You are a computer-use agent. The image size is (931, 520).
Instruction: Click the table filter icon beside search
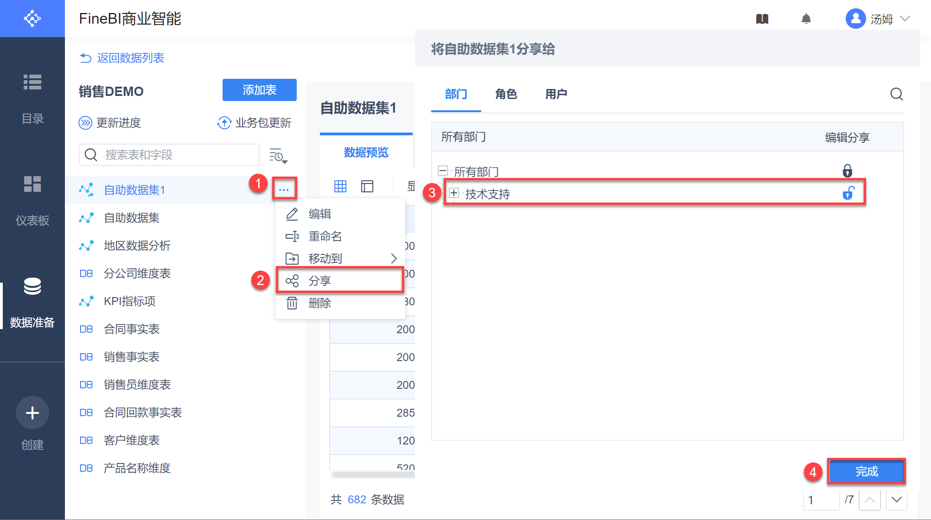pyautogui.click(x=278, y=156)
